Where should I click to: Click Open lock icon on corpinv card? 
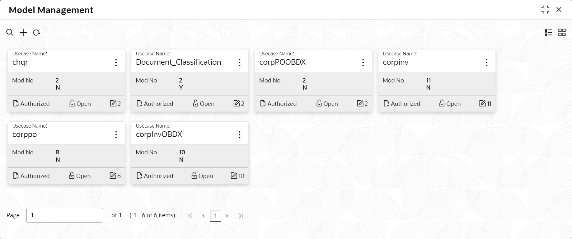(442, 103)
